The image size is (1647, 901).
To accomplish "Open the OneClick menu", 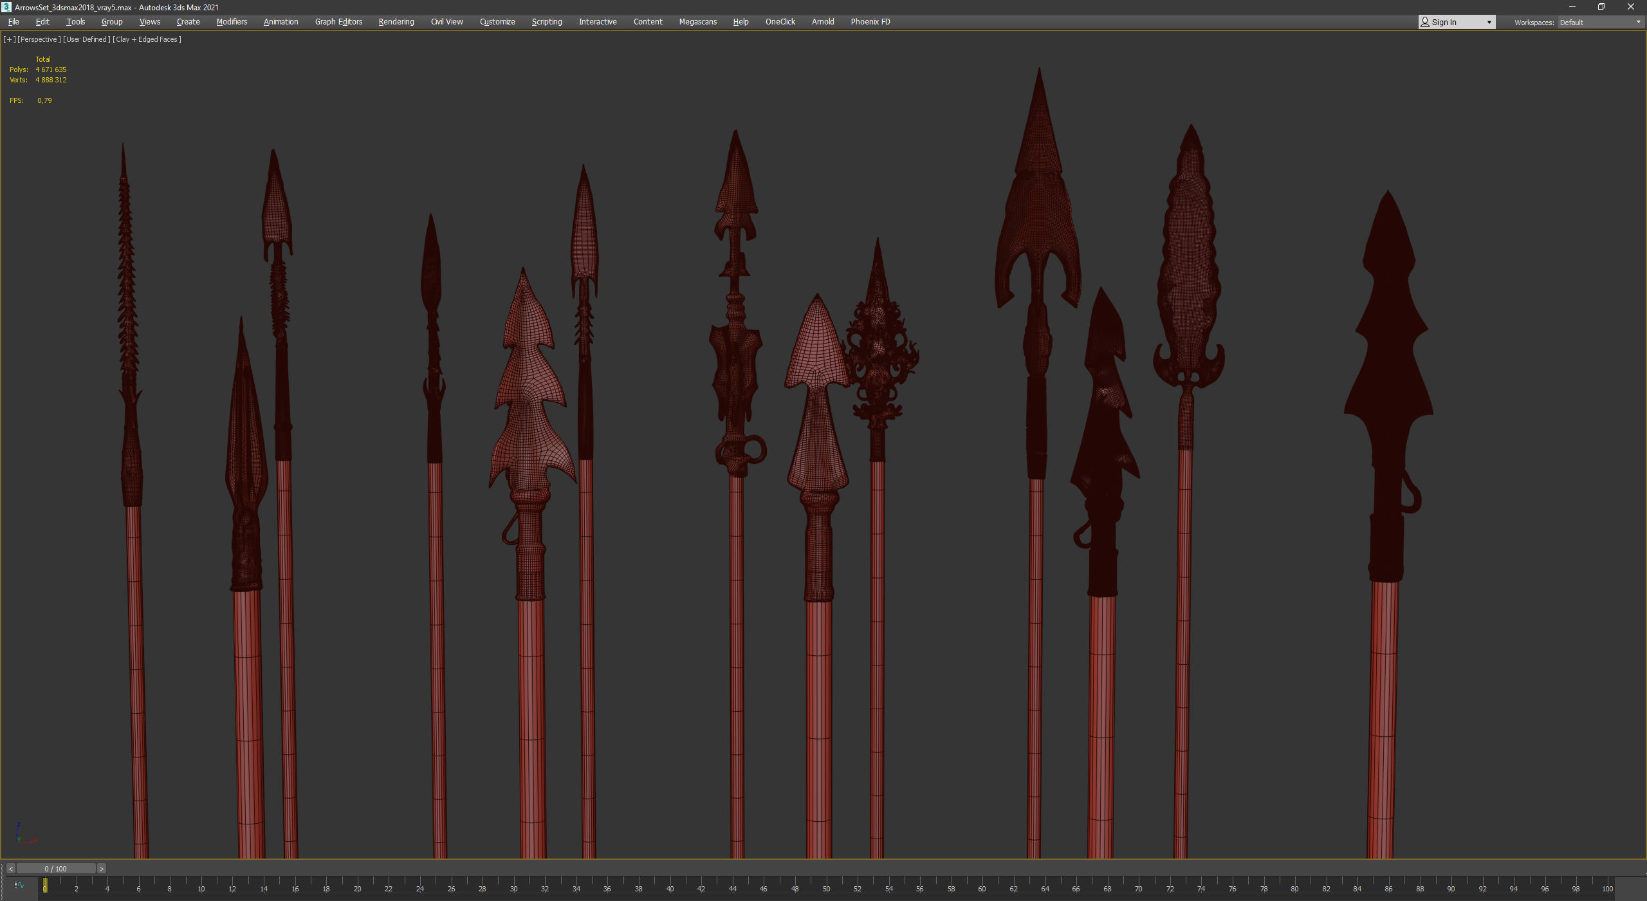I will 780,22.
